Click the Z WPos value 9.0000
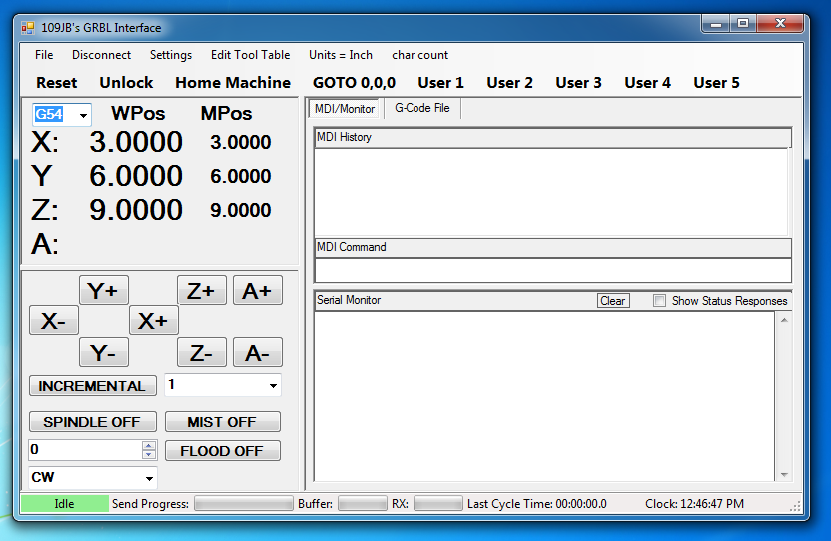831x541 pixels. click(x=136, y=210)
